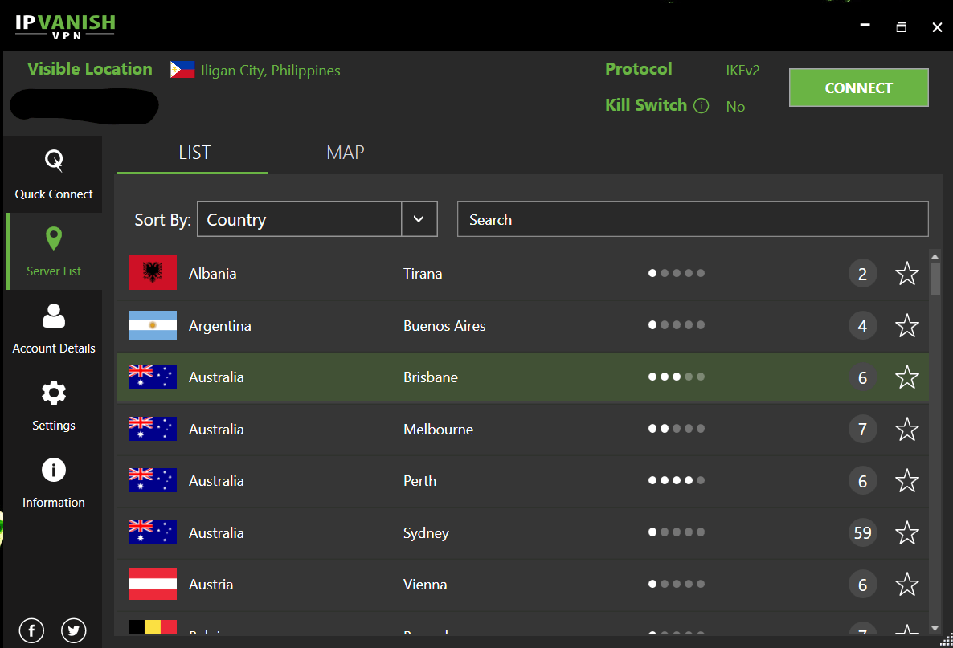The width and height of the screenshot is (953, 648).
Task: Favorite the Perth server star
Action: coord(907,480)
